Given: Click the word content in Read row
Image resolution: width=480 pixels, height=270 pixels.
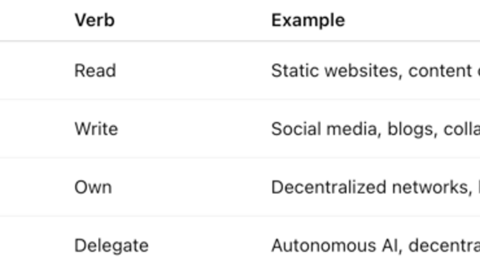Looking at the screenshot, I should [x=440, y=71].
